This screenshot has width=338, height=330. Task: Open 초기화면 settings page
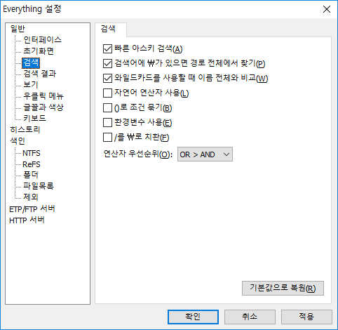tap(39, 51)
